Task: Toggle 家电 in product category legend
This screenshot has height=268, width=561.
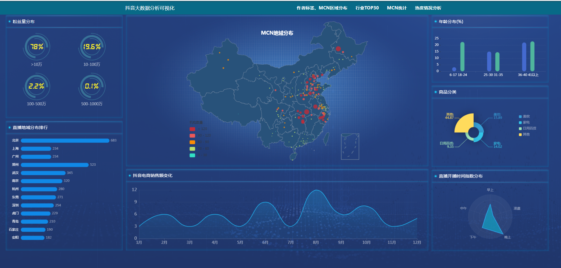Action: 524,123
